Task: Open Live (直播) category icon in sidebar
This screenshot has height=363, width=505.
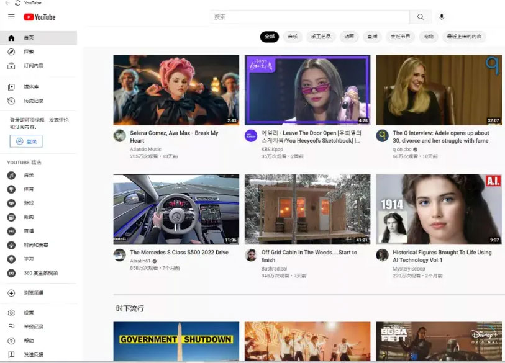Action: [11, 231]
